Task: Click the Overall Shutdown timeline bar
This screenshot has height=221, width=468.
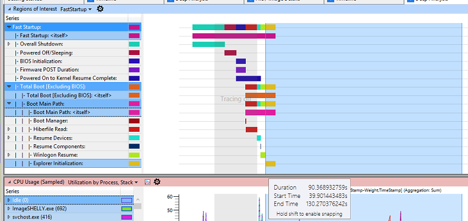Action: [209, 44]
